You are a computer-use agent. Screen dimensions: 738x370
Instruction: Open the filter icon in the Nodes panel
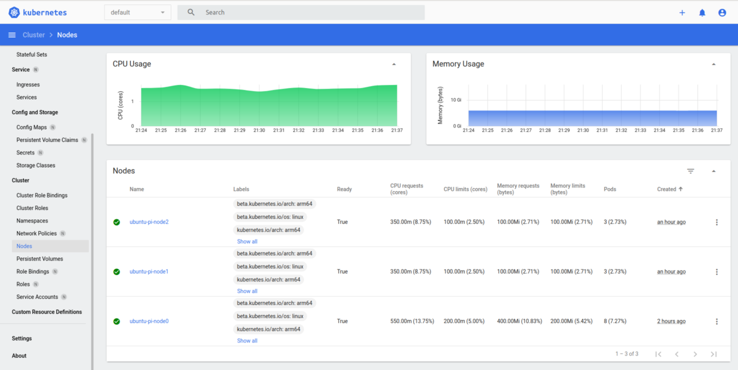click(690, 171)
